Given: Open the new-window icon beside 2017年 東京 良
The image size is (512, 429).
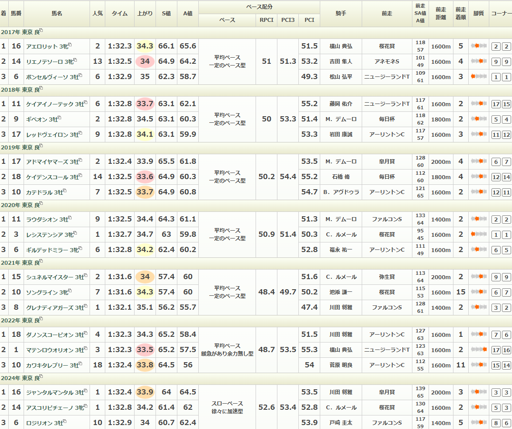Looking at the screenshot, I should [42, 31].
